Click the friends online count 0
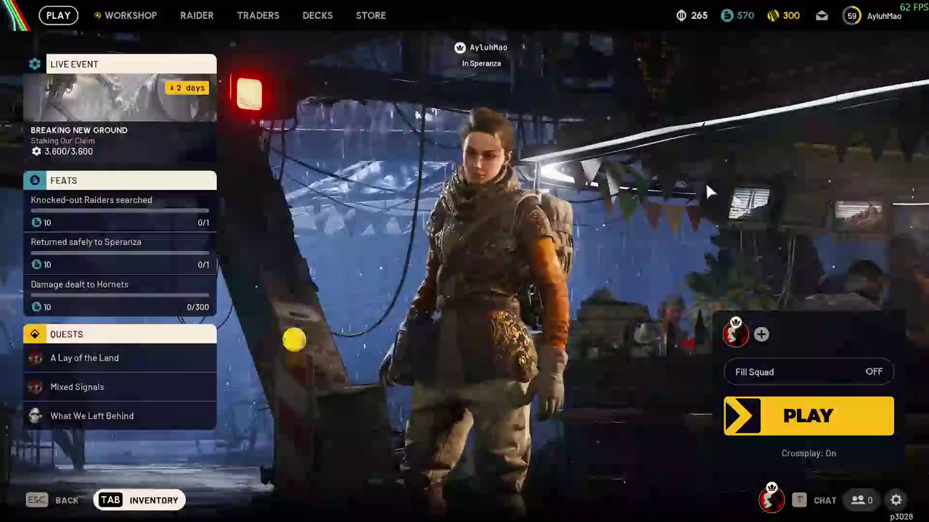This screenshot has width=929, height=522. click(x=869, y=500)
